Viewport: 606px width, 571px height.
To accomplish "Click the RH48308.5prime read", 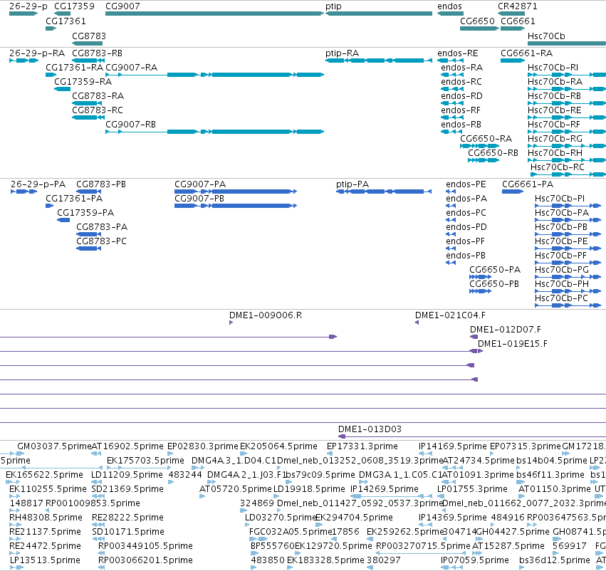I will pos(15,525).
